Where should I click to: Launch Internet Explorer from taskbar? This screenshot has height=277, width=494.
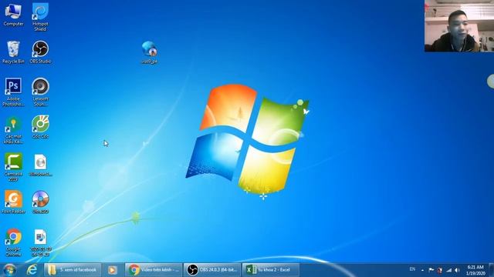pyautogui.click(x=32, y=270)
